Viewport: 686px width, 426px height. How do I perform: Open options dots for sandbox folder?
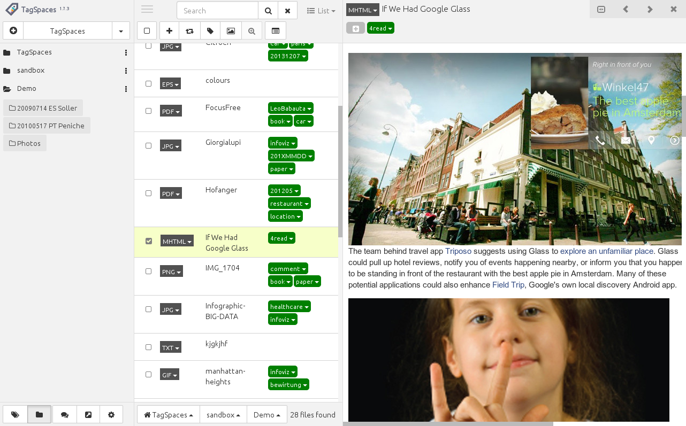click(x=126, y=71)
